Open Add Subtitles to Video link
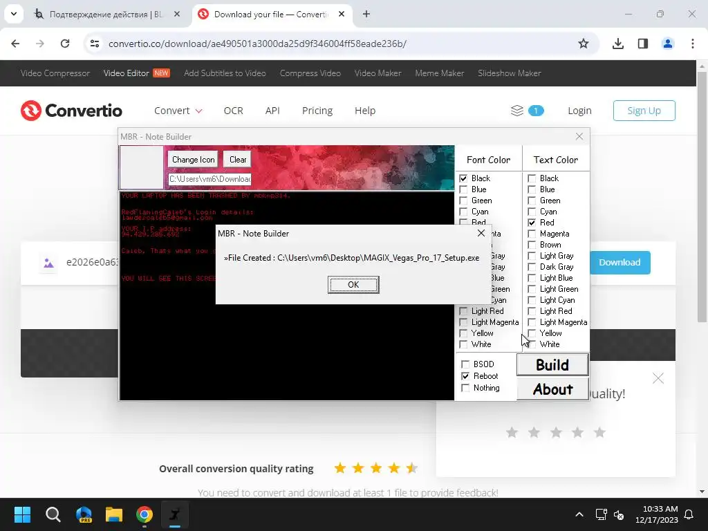 [225, 73]
